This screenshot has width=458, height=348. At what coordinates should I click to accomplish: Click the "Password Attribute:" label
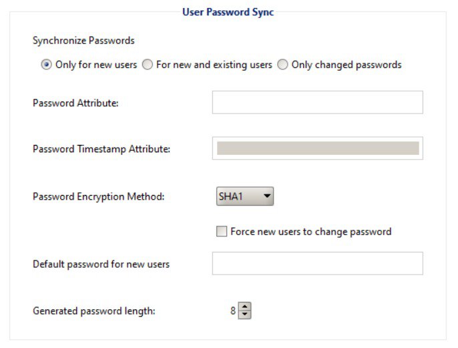[x=75, y=103]
